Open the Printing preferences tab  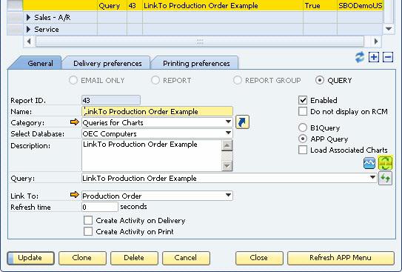tap(196, 63)
